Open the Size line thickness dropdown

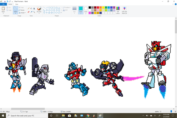74,10
